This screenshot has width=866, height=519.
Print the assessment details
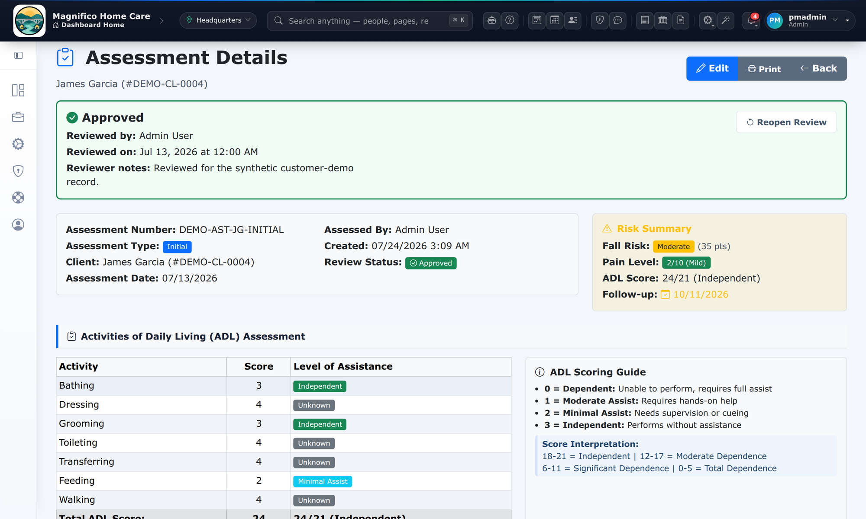click(764, 69)
